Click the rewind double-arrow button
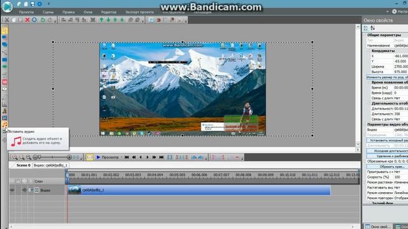 tap(134, 157)
